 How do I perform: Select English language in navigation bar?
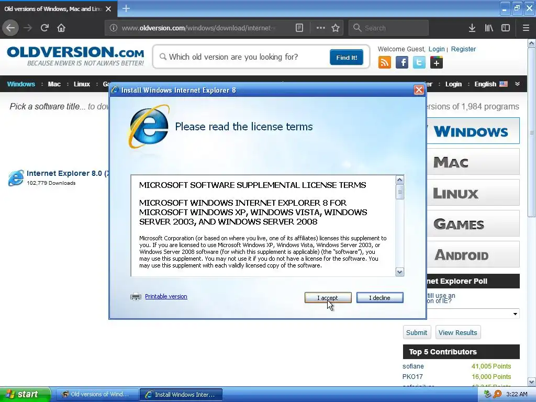click(x=485, y=84)
